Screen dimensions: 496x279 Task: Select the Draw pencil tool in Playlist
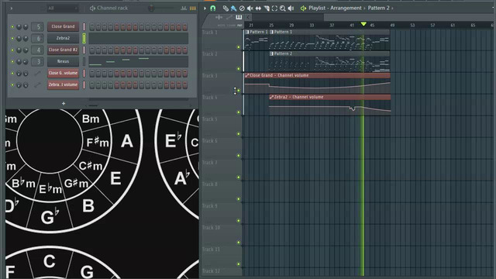[226, 9]
